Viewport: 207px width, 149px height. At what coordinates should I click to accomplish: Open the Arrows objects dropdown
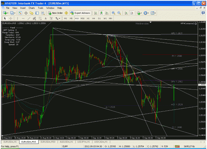point(58,18)
